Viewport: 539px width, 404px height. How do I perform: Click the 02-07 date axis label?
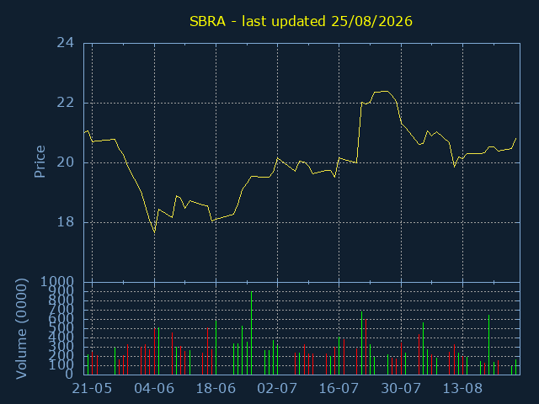tap(277, 389)
